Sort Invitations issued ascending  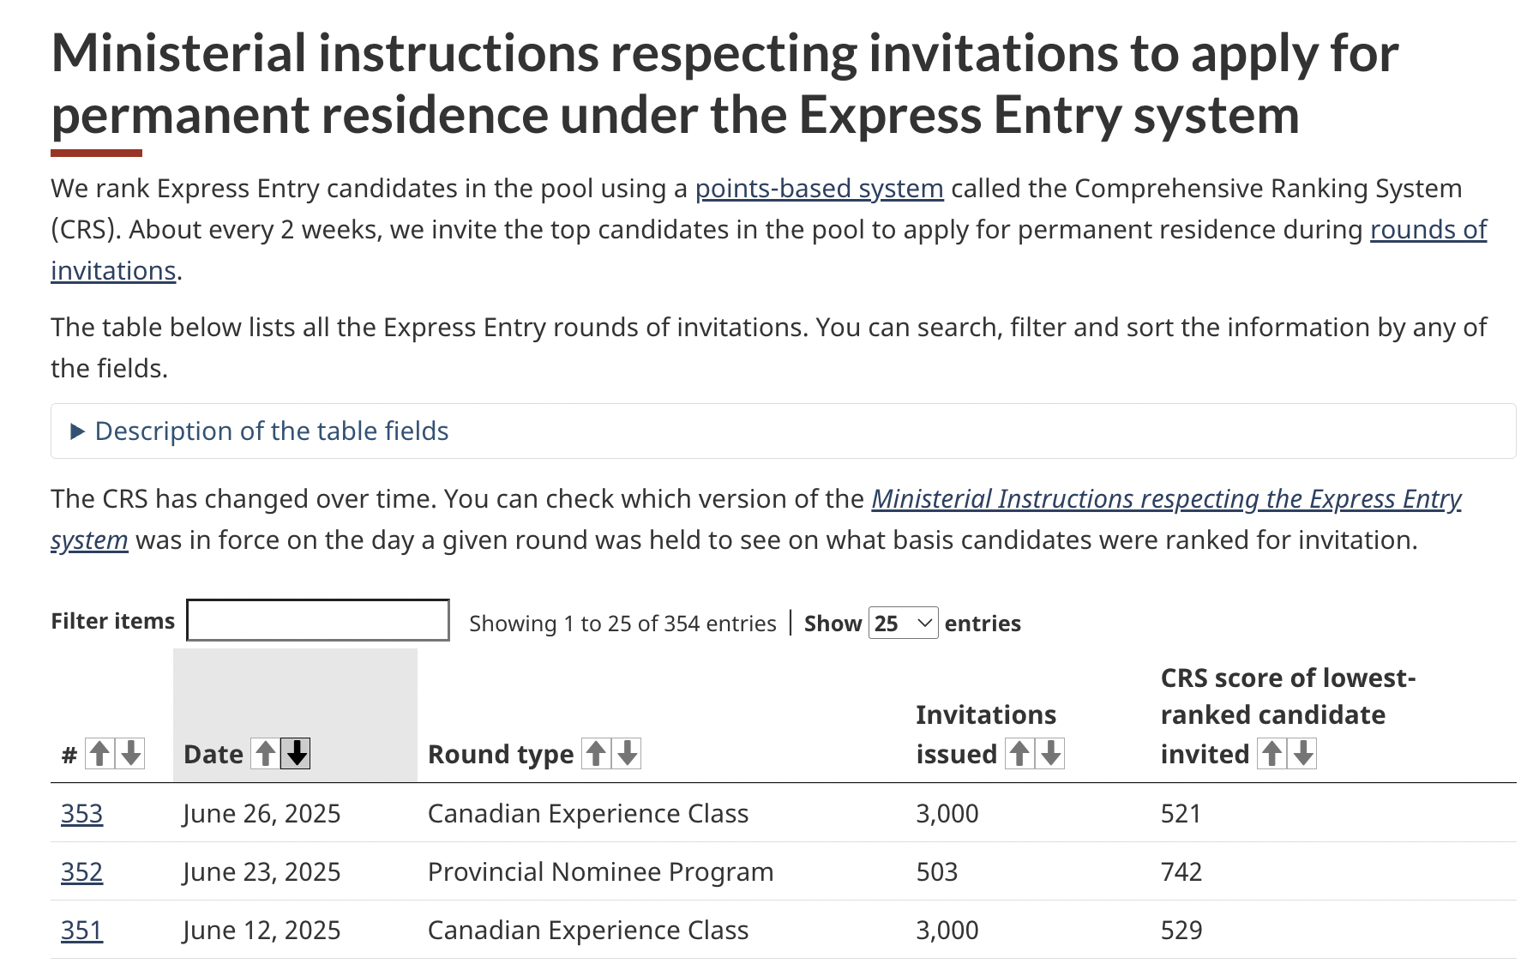coord(1019,754)
